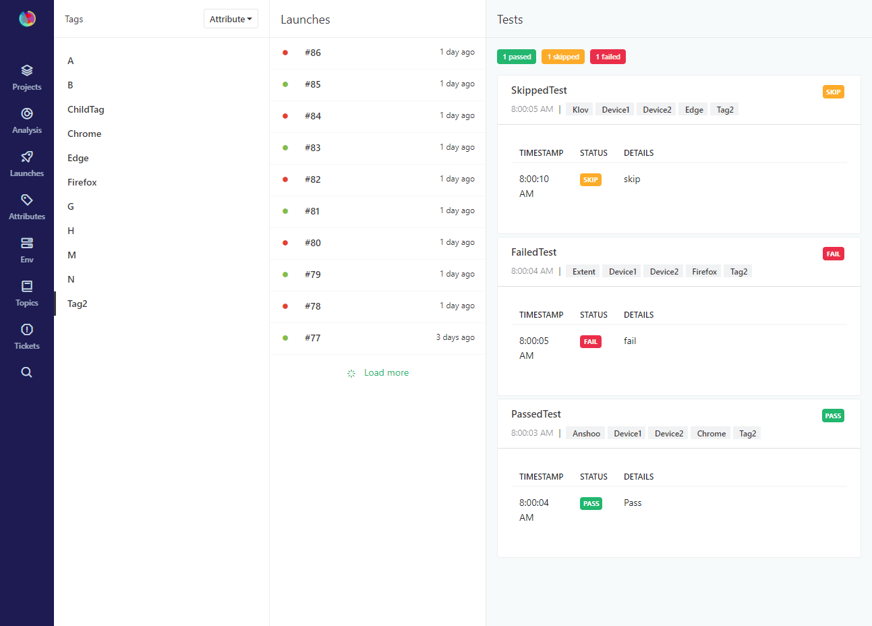This screenshot has height=626, width=872.
Task: Click the 8:00:10 AM timestamp
Action: (x=533, y=186)
